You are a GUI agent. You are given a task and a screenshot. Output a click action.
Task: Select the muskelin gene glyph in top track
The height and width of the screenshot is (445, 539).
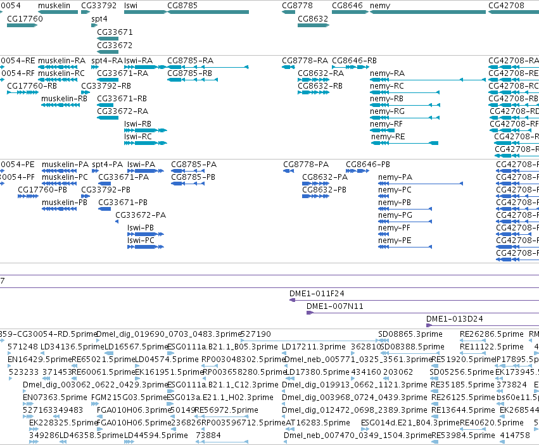[x=58, y=12]
